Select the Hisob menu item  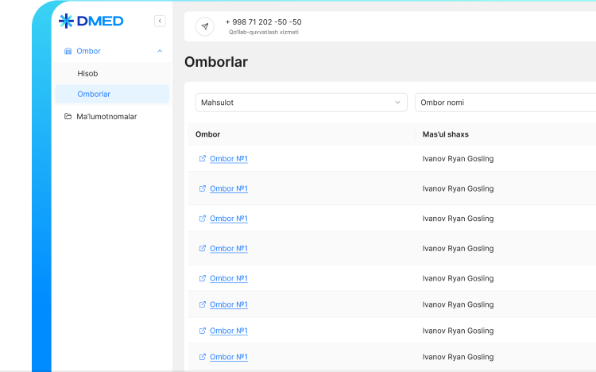pos(87,73)
